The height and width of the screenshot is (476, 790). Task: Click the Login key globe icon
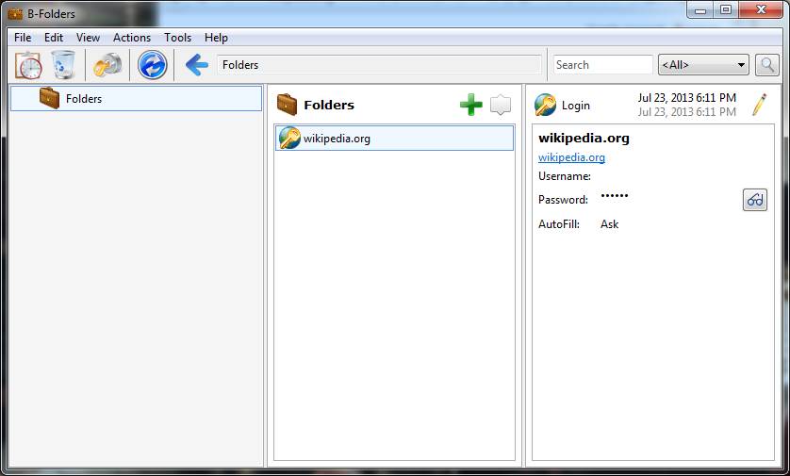545,105
